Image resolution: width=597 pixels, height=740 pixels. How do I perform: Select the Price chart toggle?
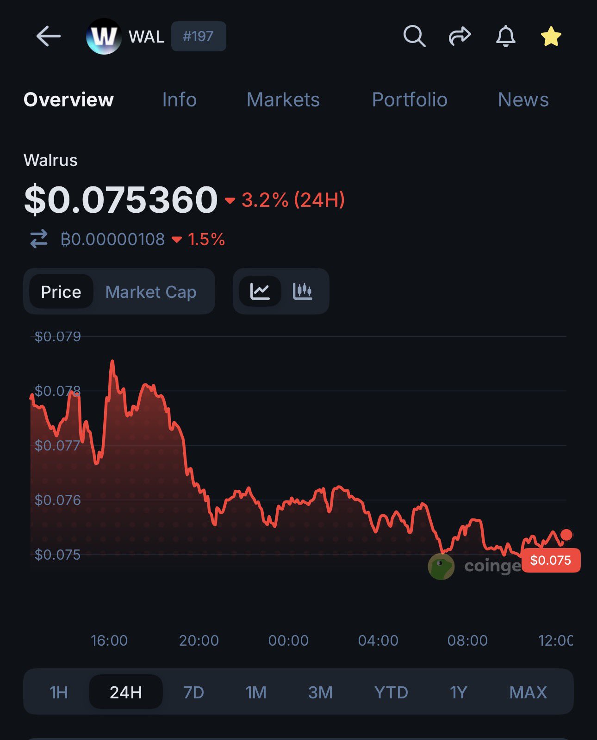61,292
